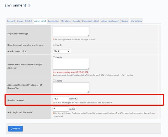Image resolution: width=168 pixels, height=137 pixels.
Task: Click the Login page message text area
Action: tap(71, 31)
